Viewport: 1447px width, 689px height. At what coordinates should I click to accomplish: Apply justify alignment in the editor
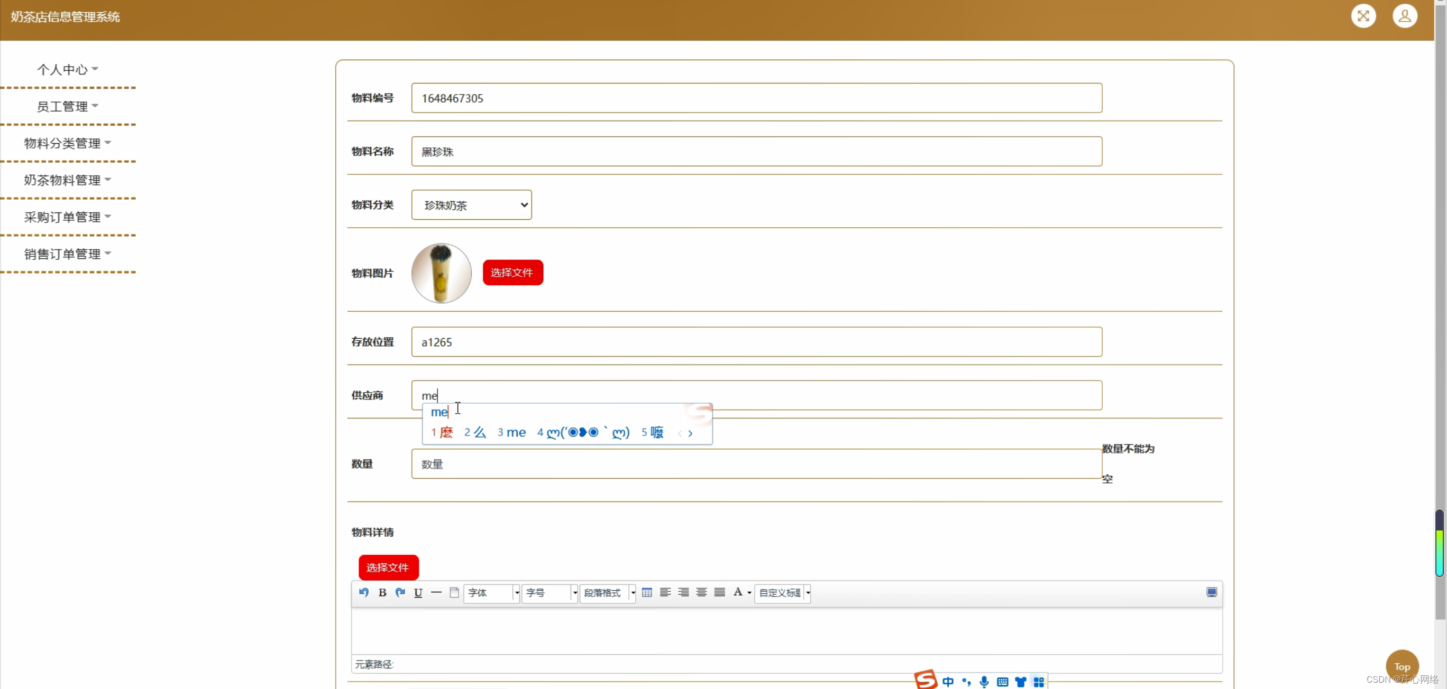pyautogui.click(x=720, y=592)
